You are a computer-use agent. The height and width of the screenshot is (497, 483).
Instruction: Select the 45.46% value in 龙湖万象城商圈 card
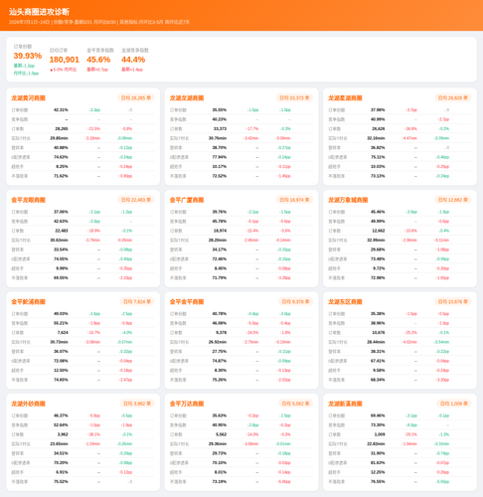pyautogui.click(x=378, y=212)
